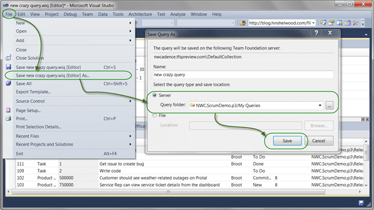Open the Architecture menu
Viewport: 374px width, 210px height.
tap(140, 14)
